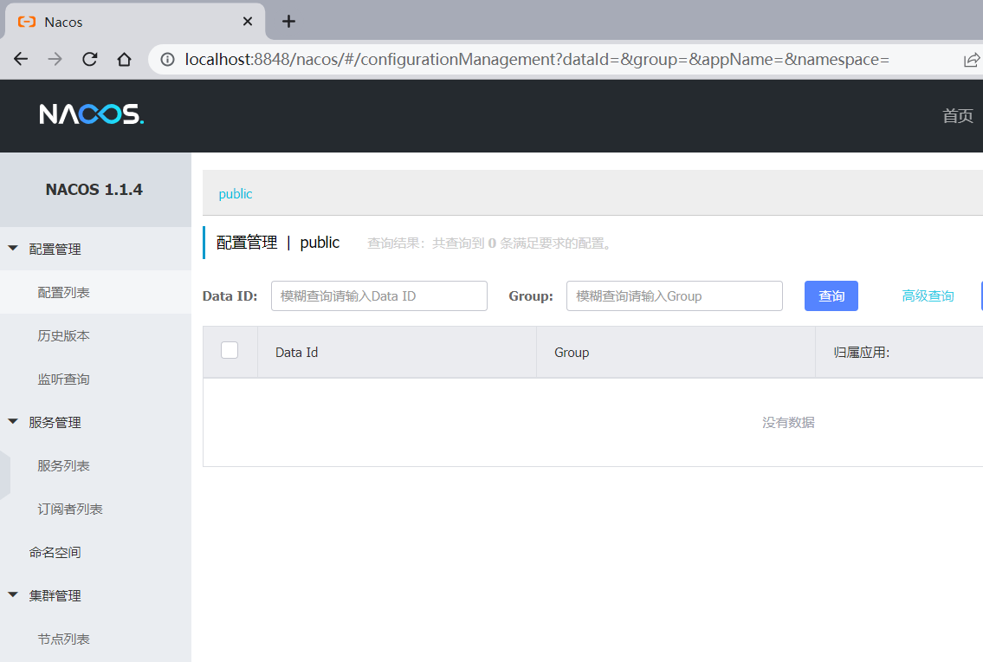The width and height of the screenshot is (983, 662).
Task: Open 命名空间 in sidebar
Action: click(x=95, y=552)
